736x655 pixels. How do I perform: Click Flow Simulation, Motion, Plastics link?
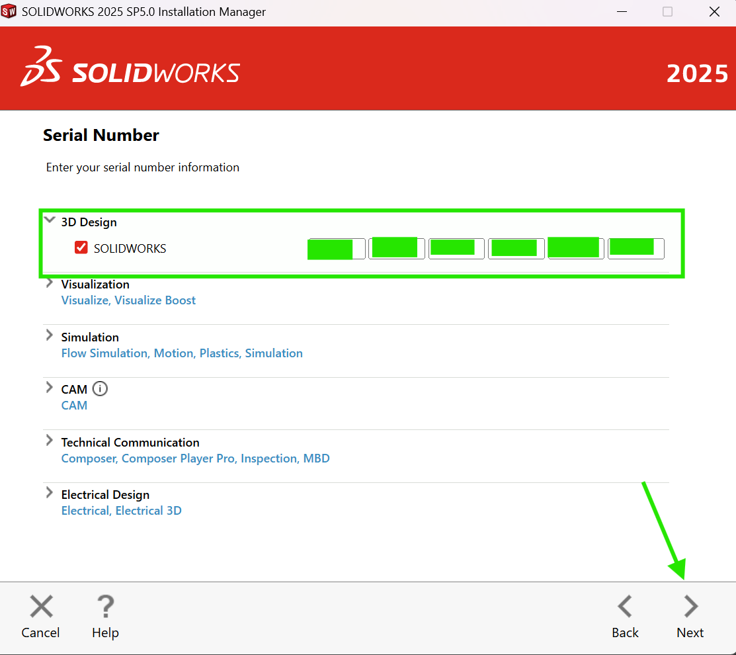pos(182,353)
